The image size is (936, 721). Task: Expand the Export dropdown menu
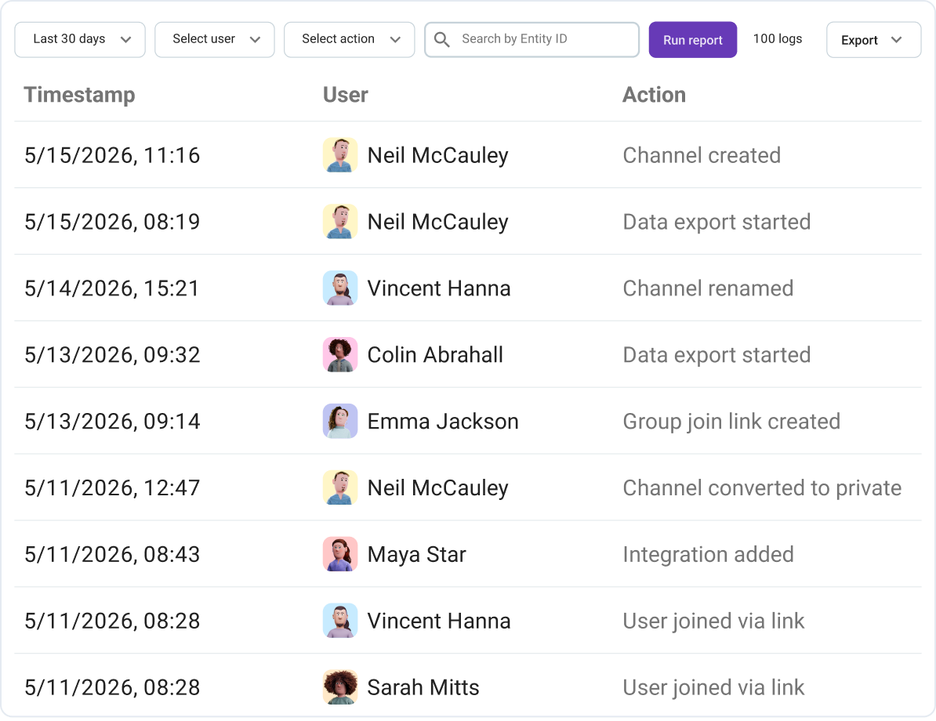tap(874, 40)
